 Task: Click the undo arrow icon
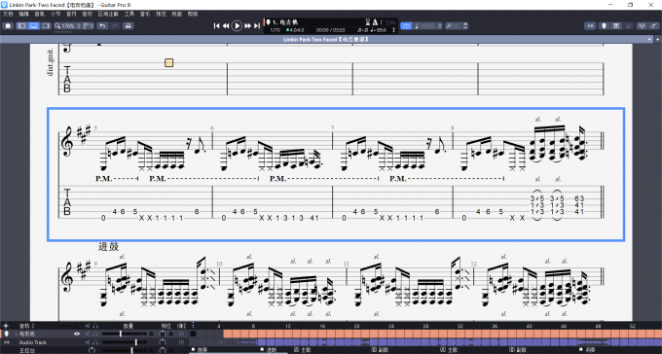pos(102,25)
